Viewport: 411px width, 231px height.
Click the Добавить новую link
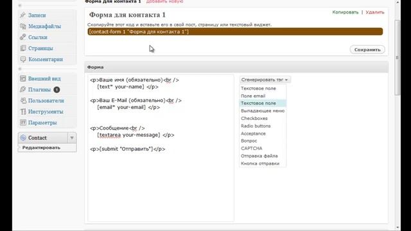point(165,1)
